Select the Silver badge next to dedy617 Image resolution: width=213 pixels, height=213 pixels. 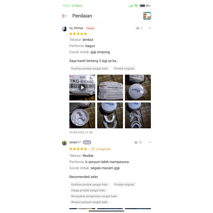pos(87,142)
